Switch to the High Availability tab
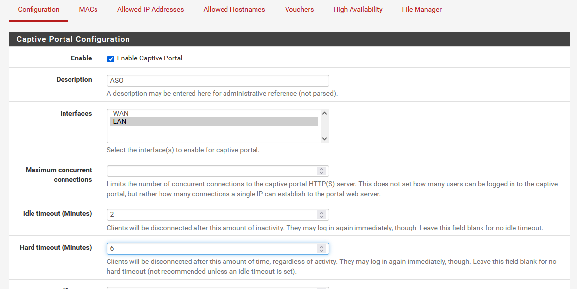 point(358,9)
